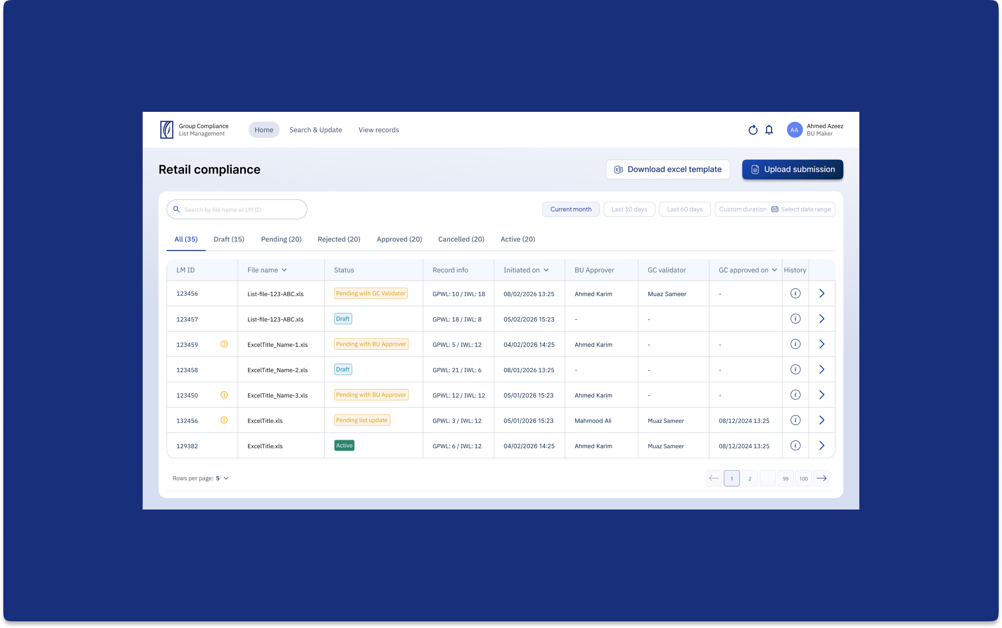
Task: Switch to Active (20) tab
Action: [x=518, y=239]
